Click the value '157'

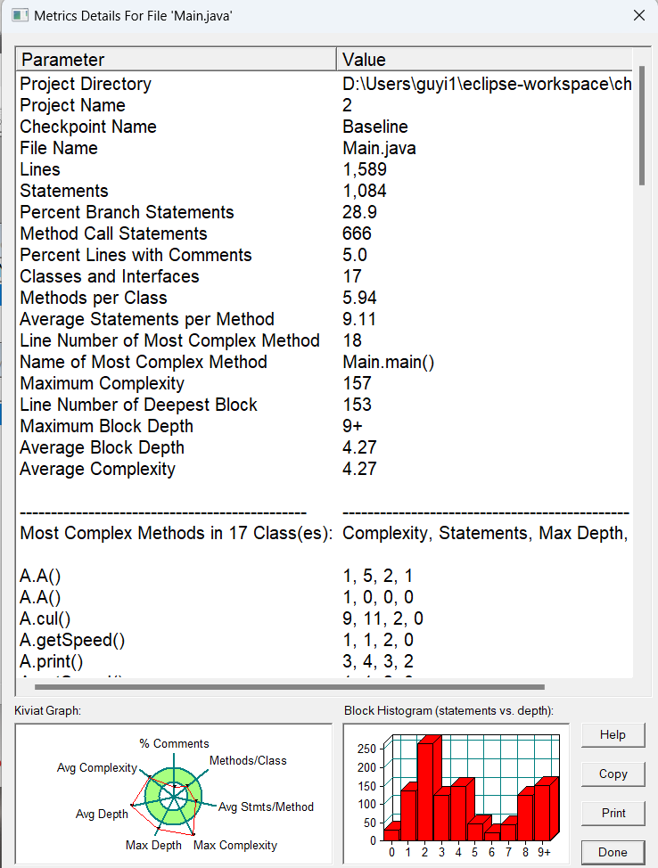click(x=357, y=383)
